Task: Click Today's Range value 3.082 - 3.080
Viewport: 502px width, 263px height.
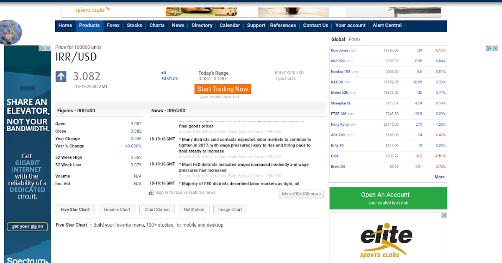Action: (x=212, y=78)
